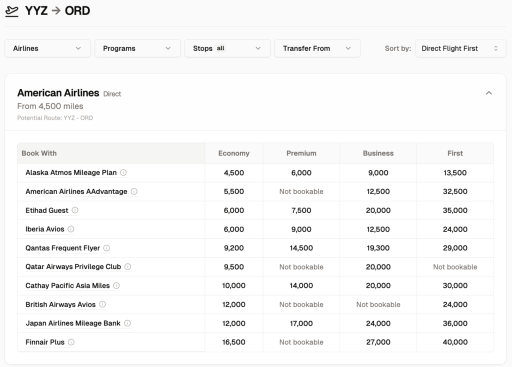Open Japan Airlines Mileage Bank link
Viewport: 512px width, 367px height.
pyautogui.click(x=73, y=323)
